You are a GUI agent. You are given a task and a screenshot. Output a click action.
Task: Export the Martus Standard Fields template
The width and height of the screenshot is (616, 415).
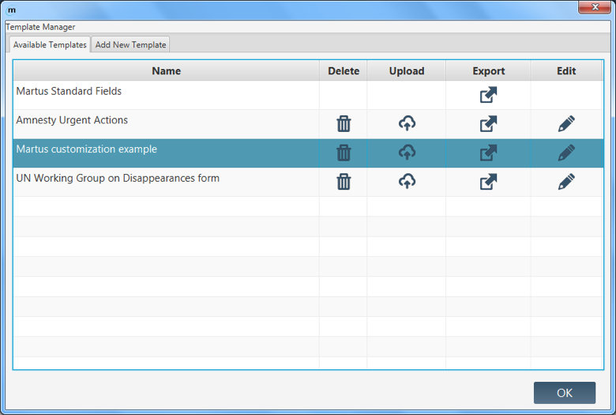point(488,95)
